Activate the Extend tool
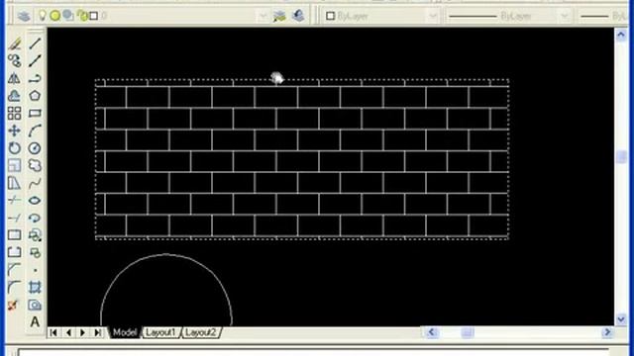This screenshot has height=356, width=634. [x=15, y=218]
